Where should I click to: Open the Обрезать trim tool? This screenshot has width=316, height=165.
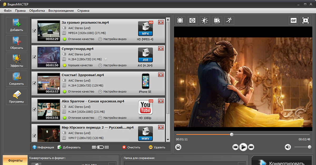click(x=17, y=43)
